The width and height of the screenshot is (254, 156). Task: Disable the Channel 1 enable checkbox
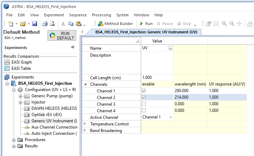coord(144,91)
